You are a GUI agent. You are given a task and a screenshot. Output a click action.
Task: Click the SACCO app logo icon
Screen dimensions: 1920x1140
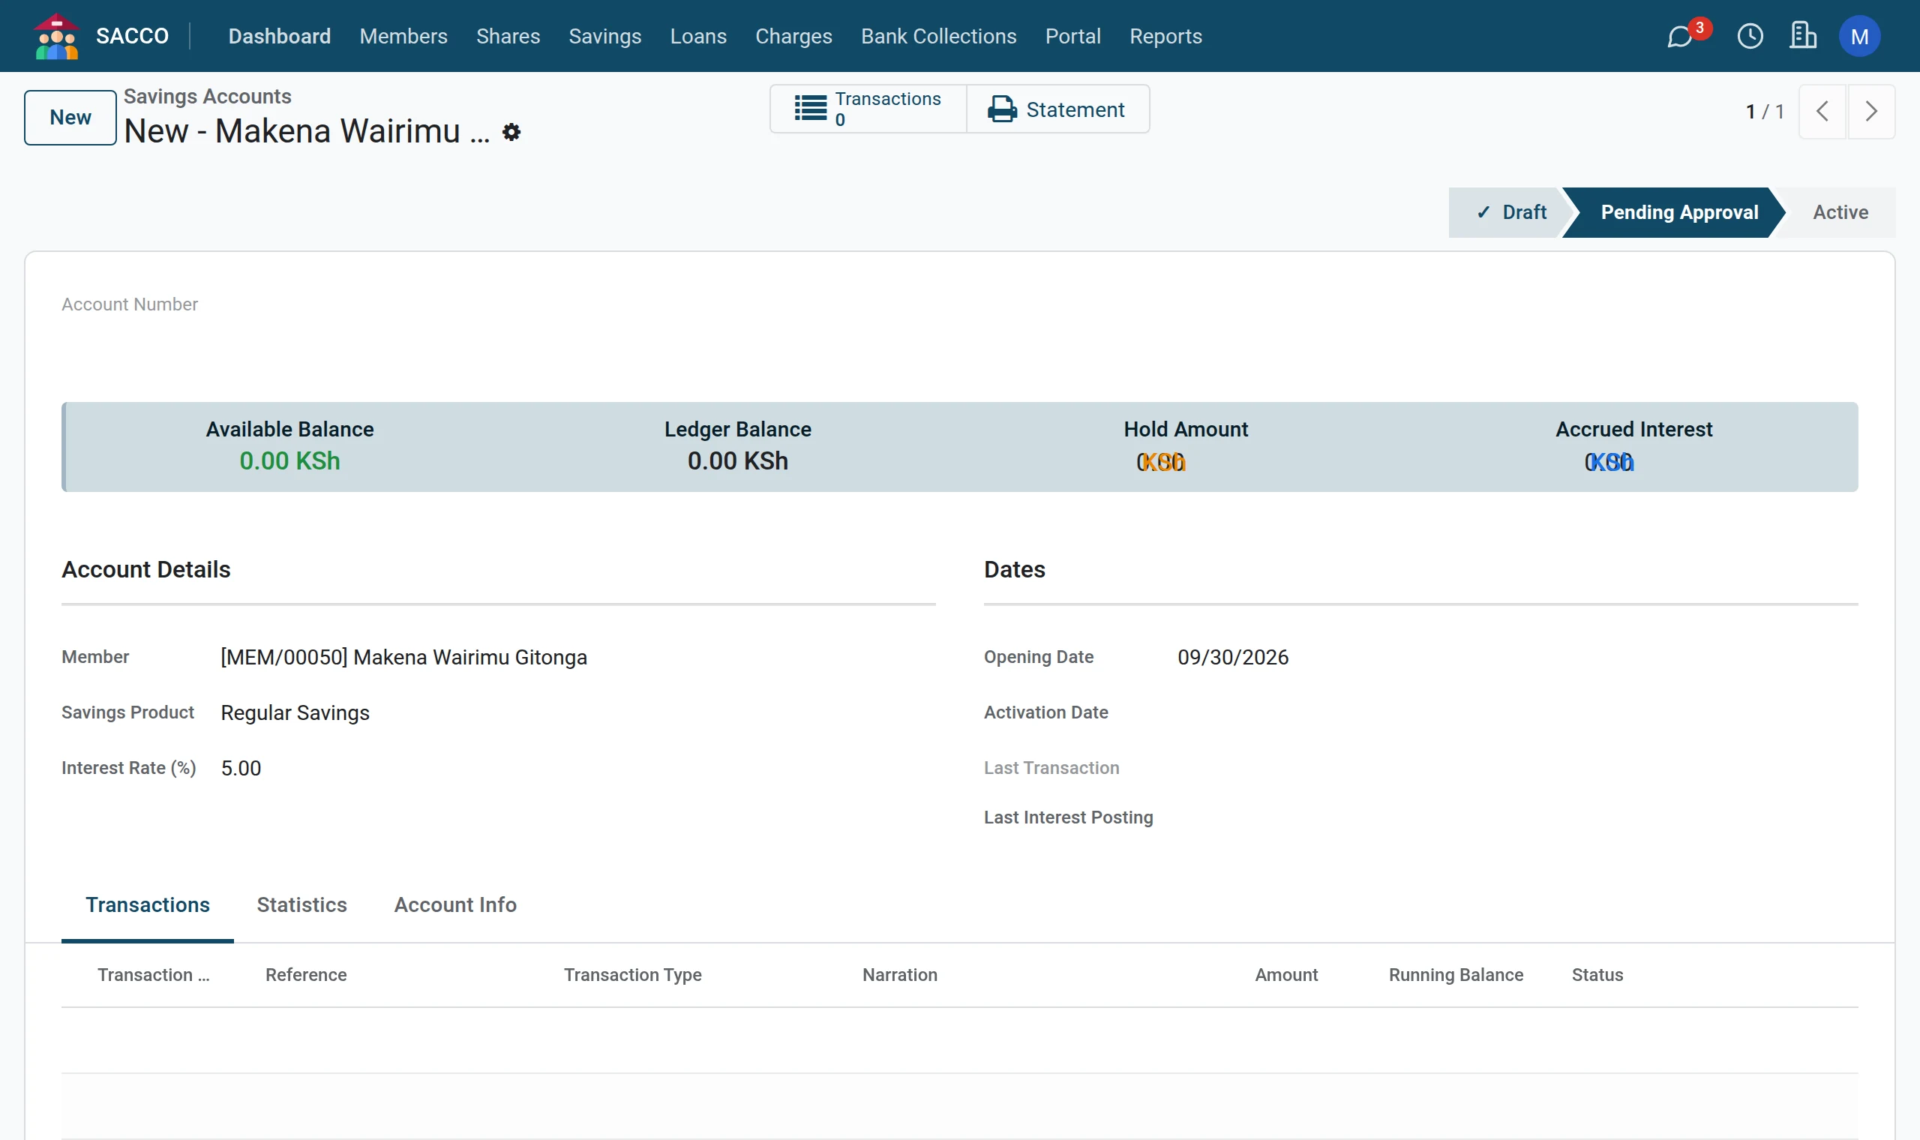coord(57,36)
